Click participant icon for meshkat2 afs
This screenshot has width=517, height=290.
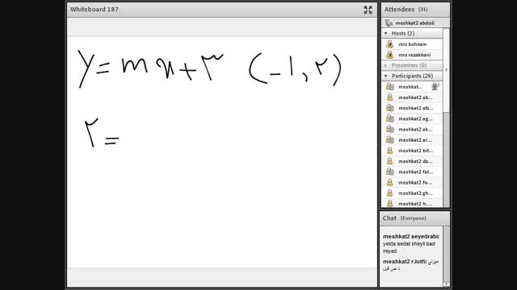(x=389, y=108)
